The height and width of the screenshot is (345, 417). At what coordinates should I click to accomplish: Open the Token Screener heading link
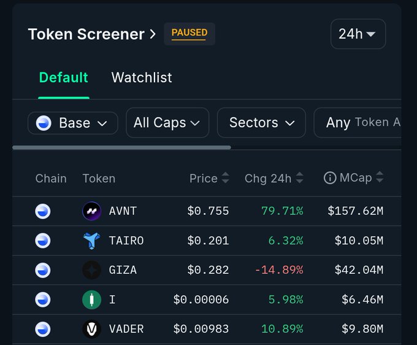(x=92, y=34)
